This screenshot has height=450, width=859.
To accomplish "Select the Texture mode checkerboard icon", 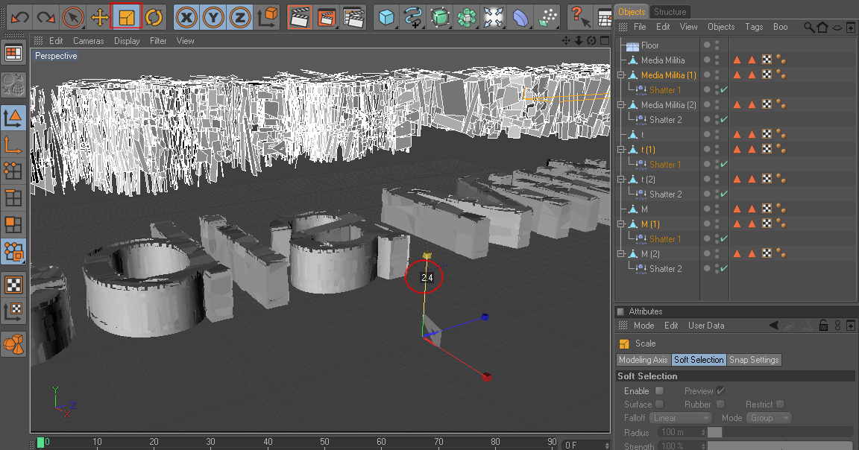I will (13, 285).
